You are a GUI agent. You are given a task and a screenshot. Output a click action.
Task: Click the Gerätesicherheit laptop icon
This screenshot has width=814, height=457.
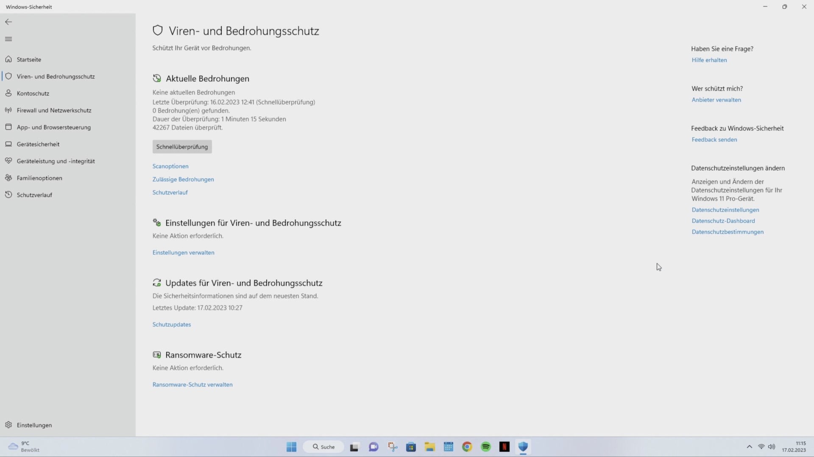tap(8, 144)
